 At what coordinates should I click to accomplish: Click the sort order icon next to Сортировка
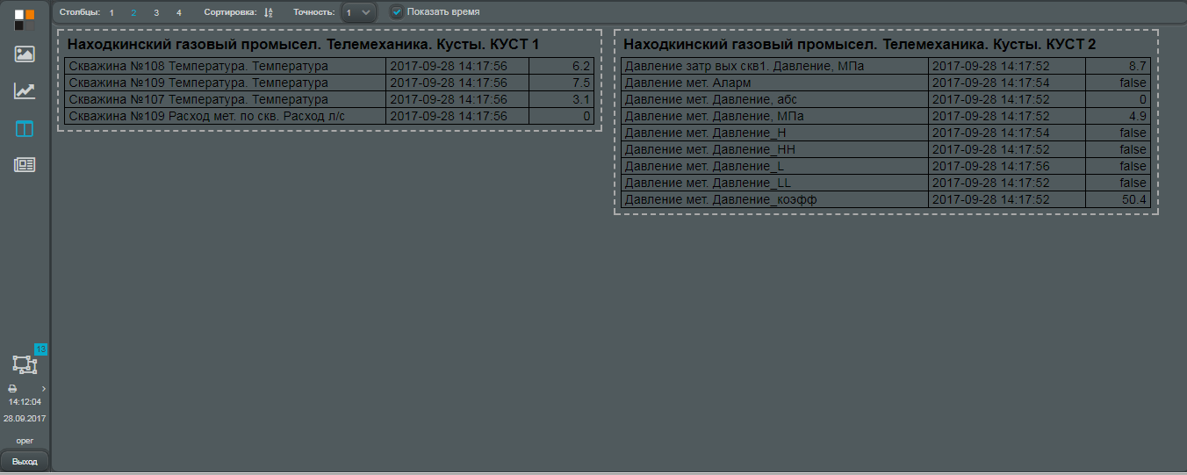point(269,12)
